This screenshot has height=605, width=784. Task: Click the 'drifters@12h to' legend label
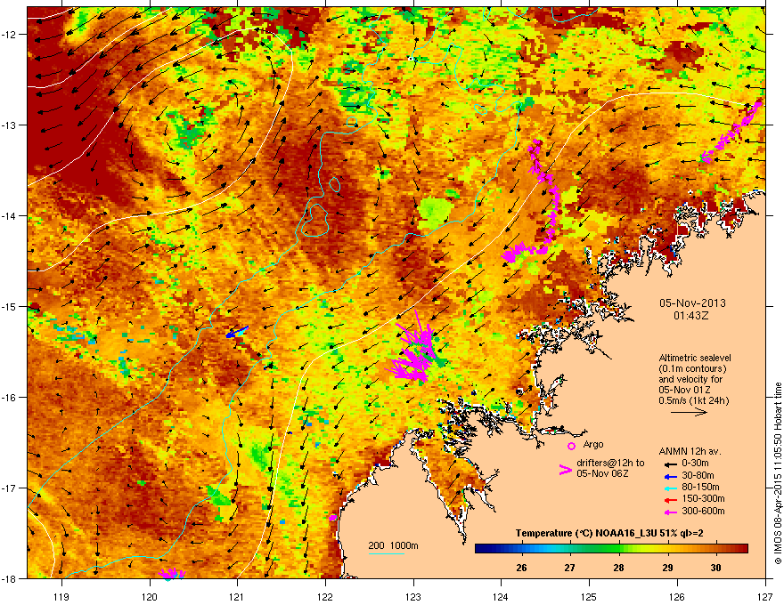tap(610, 463)
